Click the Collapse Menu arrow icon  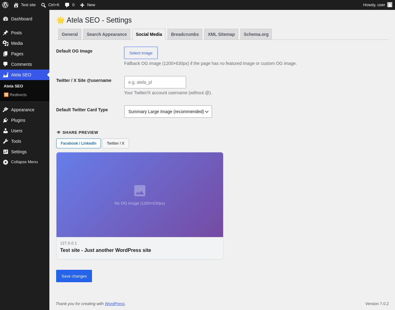tap(6, 162)
